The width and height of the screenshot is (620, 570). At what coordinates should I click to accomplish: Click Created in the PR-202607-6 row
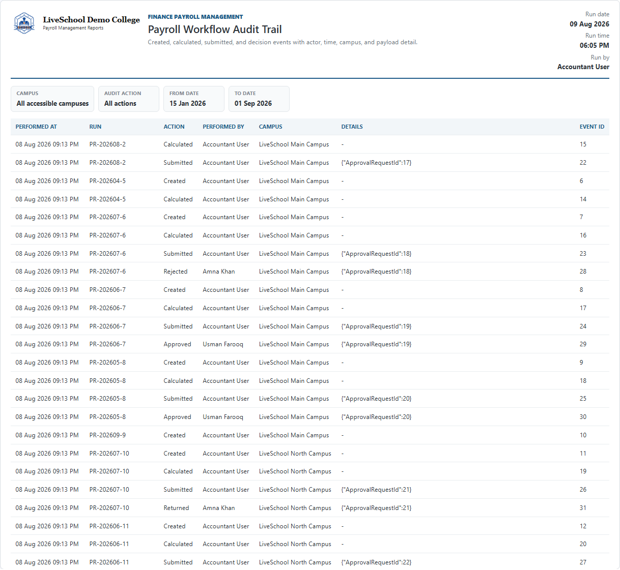click(175, 217)
